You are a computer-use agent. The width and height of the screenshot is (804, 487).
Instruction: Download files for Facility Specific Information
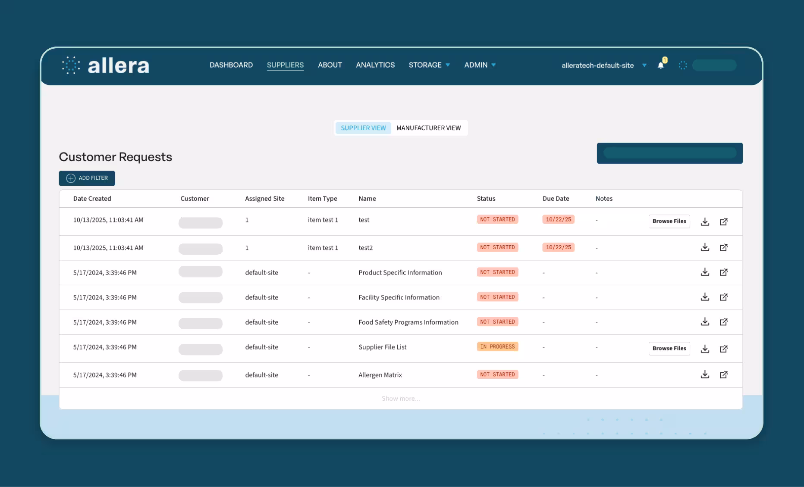coord(705,297)
